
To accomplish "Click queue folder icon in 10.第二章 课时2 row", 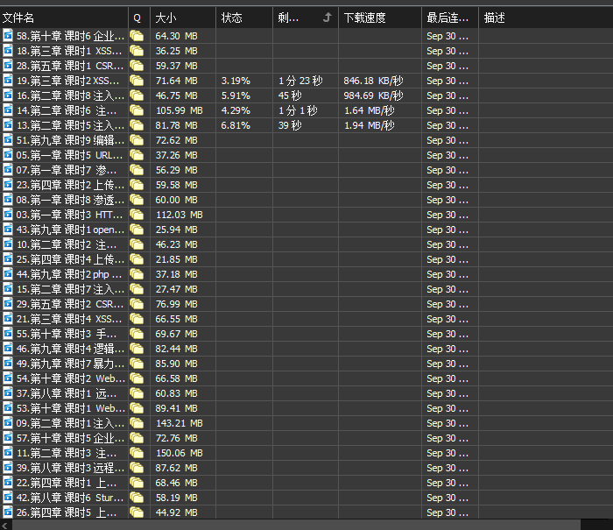I will 137,244.
